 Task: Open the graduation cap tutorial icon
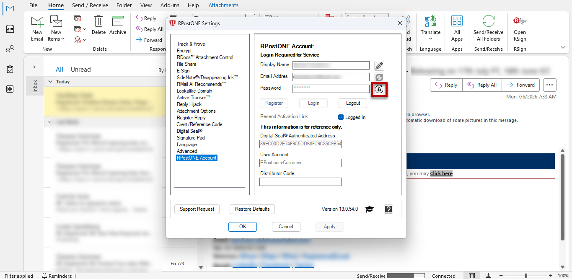tap(369, 209)
